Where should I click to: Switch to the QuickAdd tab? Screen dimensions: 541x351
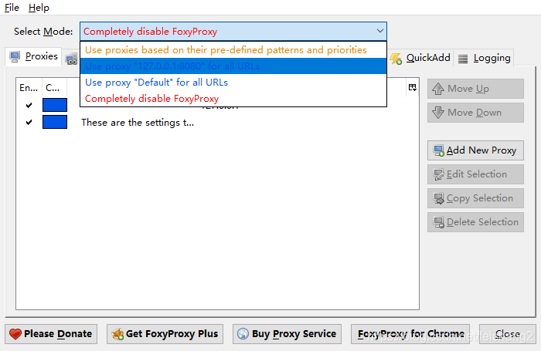[420, 58]
